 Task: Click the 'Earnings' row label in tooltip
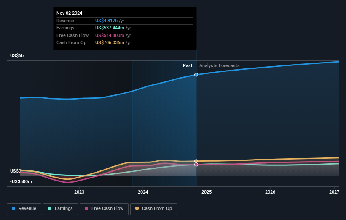point(65,28)
